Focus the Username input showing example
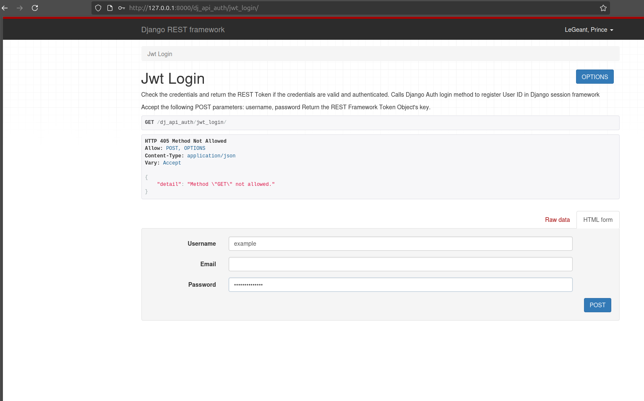 [x=400, y=243]
